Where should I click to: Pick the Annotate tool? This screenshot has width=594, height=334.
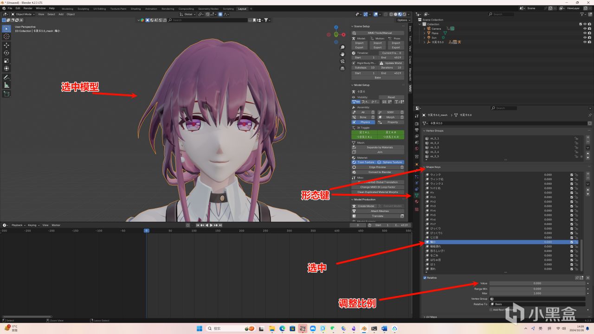click(x=6, y=77)
